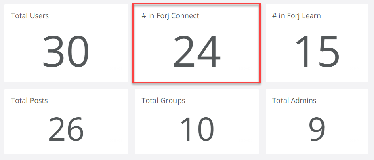Click the number 24 in Forj Connect
The width and height of the screenshot is (374, 160).
197,52
